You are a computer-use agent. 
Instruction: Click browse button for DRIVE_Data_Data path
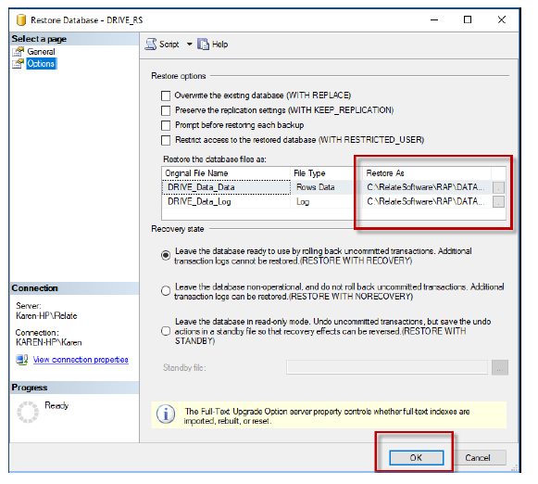point(498,187)
